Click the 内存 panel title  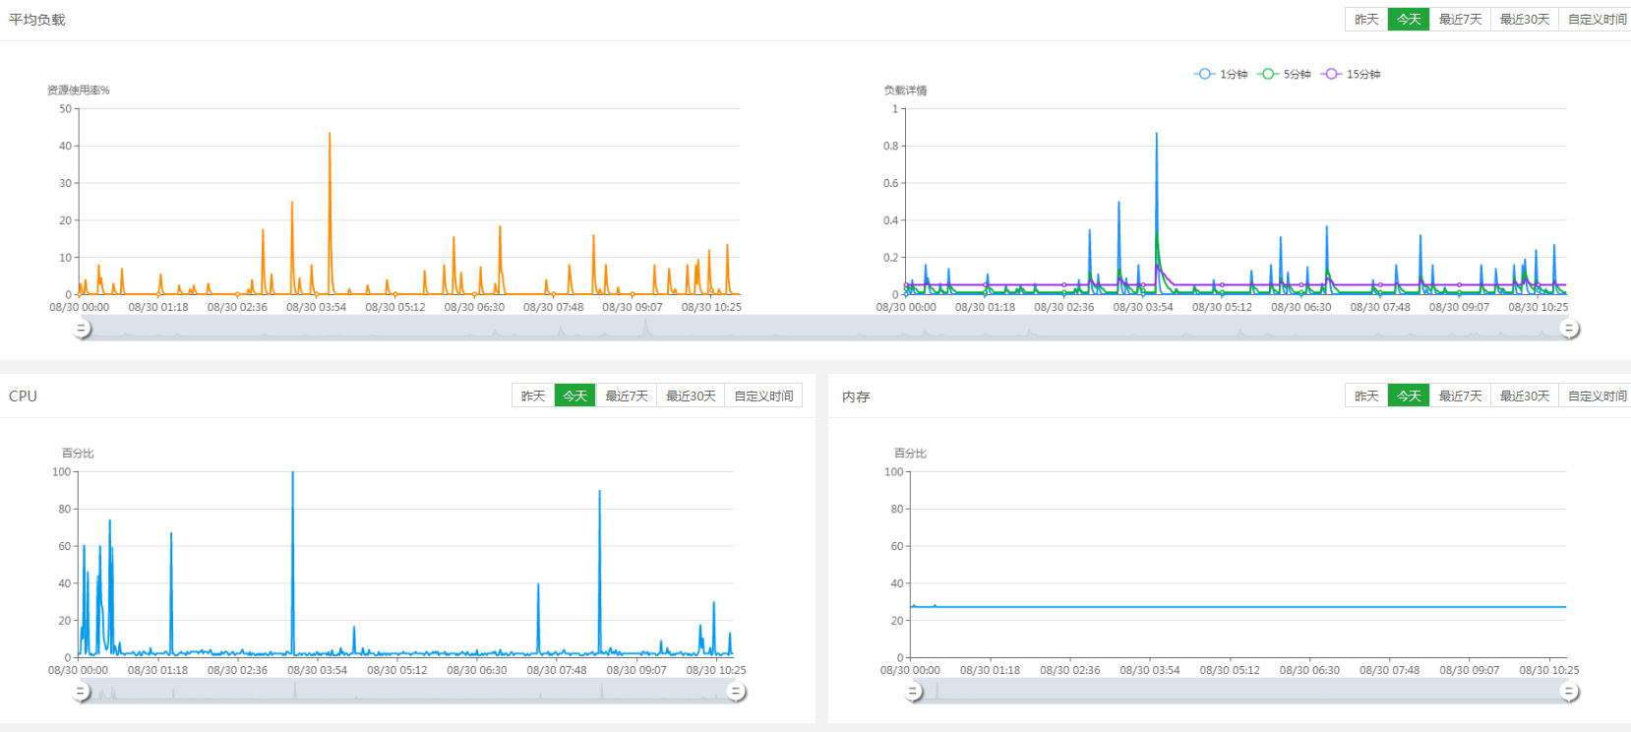tap(856, 396)
